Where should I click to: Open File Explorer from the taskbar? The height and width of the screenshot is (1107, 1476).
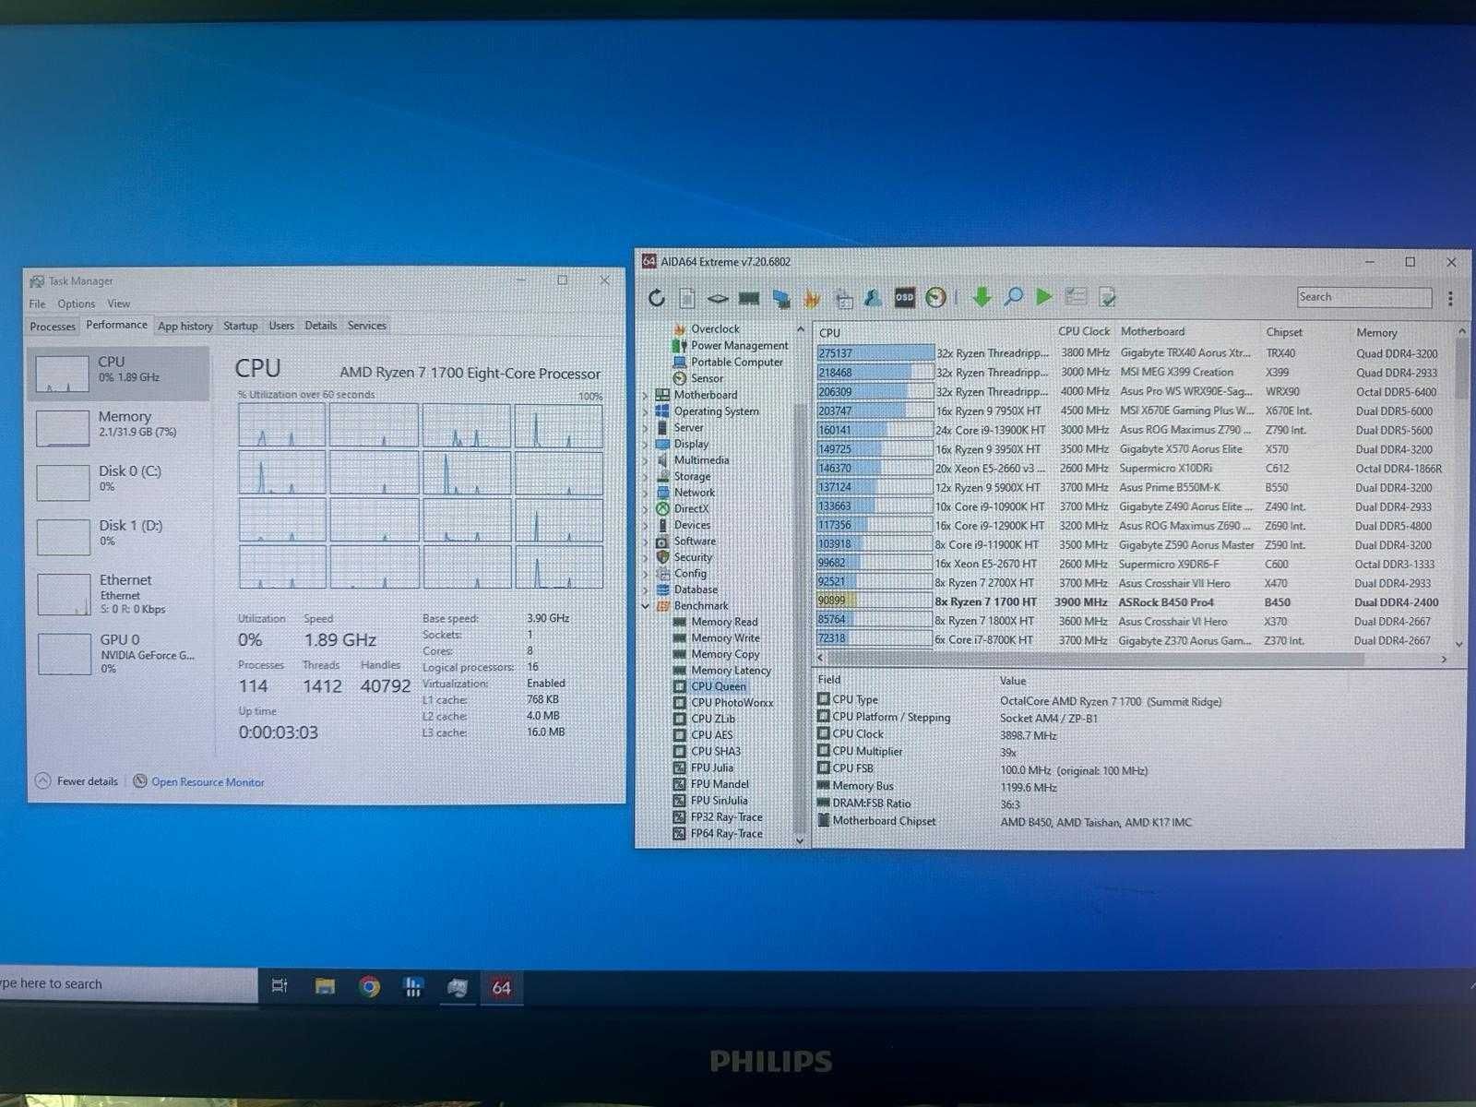coord(325,986)
